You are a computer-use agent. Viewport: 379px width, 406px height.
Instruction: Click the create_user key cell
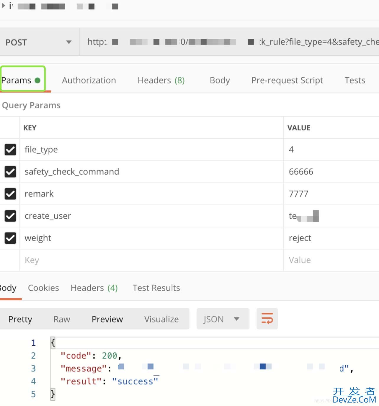coord(151,216)
